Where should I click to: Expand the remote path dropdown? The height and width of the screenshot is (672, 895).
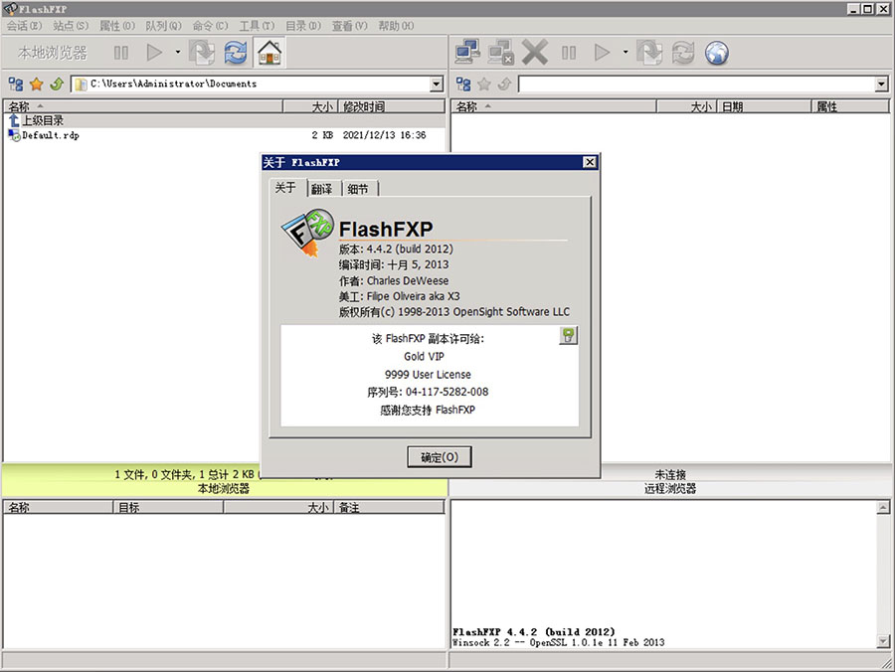[x=882, y=84]
